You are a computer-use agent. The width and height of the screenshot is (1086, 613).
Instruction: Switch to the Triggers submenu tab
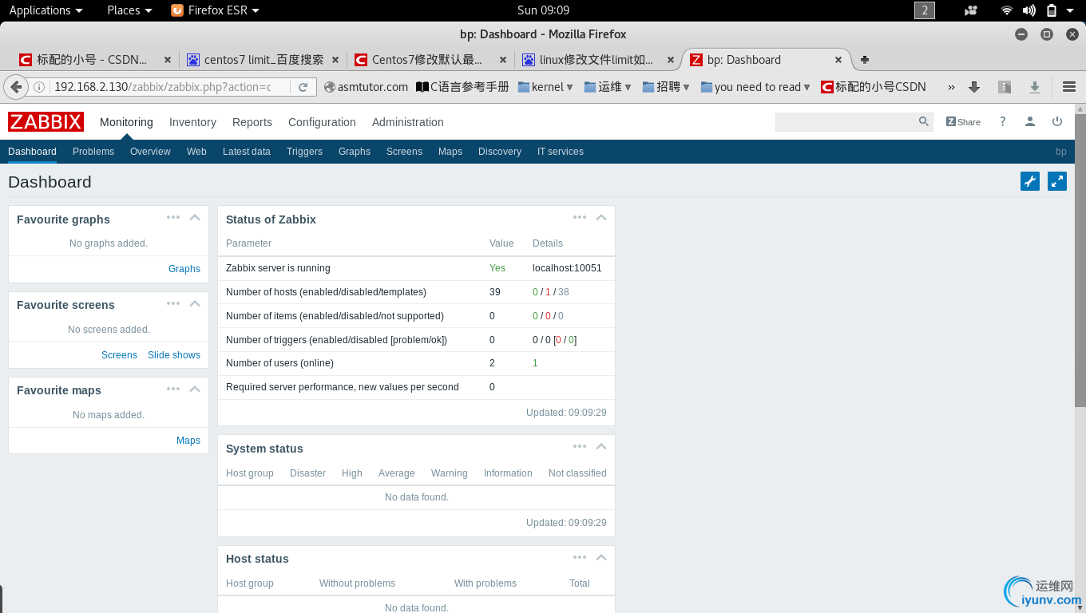(304, 152)
